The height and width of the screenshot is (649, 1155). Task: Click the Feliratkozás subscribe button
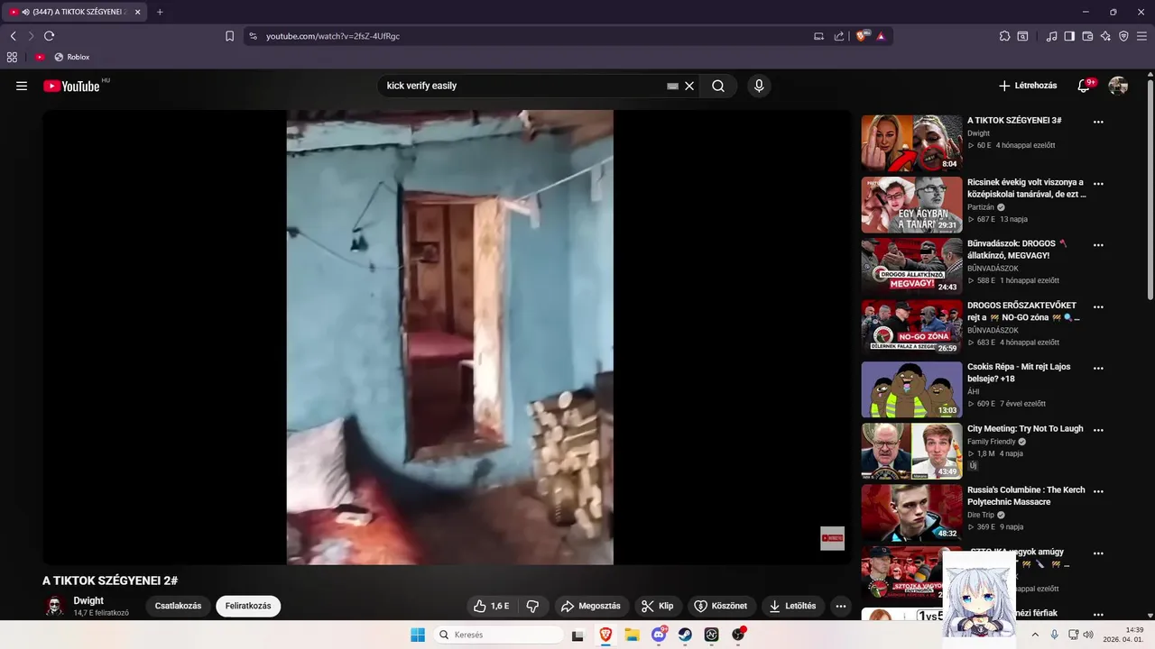(x=248, y=606)
